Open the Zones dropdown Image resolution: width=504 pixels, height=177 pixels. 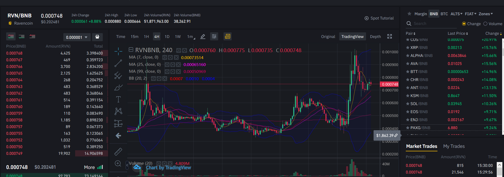[486, 14]
